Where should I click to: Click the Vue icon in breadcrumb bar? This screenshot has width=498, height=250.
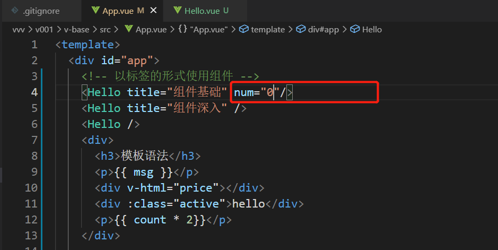point(129,29)
